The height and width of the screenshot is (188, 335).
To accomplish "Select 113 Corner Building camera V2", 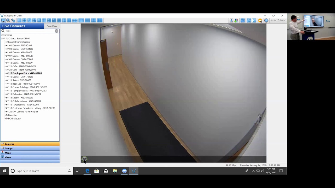I will click(27, 87).
